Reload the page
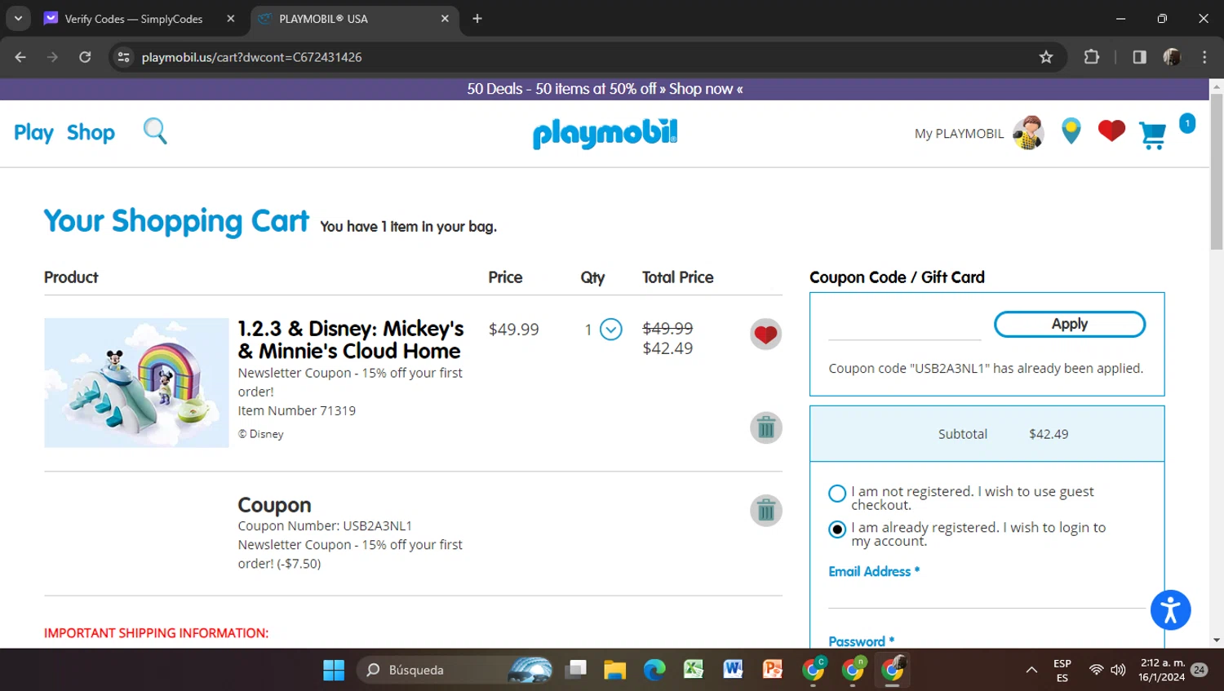 coord(85,57)
